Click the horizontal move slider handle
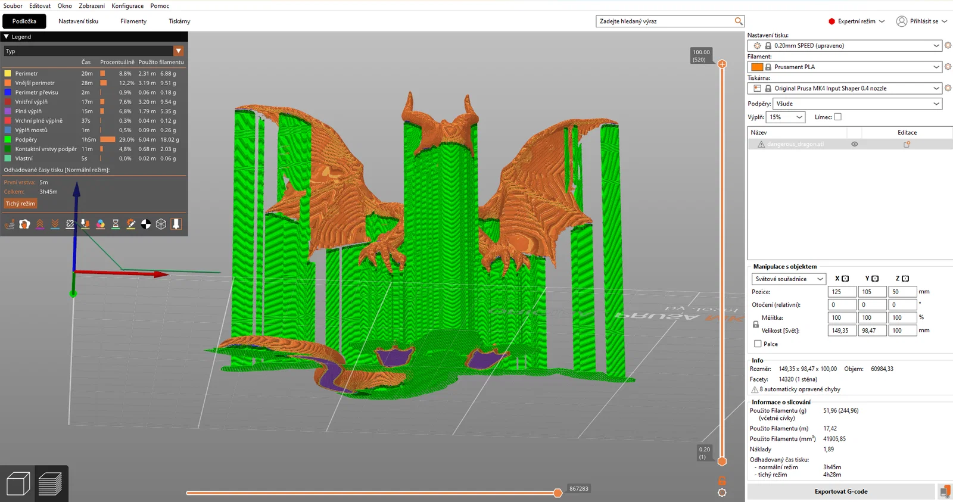The height and width of the screenshot is (502, 953). click(x=558, y=493)
